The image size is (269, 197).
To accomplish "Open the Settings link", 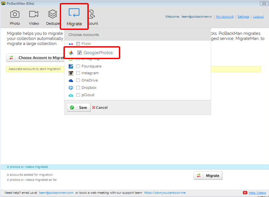I will pos(243,17).
